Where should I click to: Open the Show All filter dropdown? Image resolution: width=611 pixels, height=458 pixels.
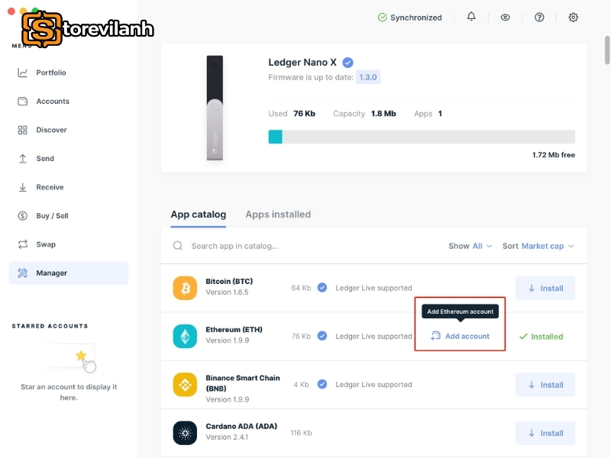click(470, 246)
